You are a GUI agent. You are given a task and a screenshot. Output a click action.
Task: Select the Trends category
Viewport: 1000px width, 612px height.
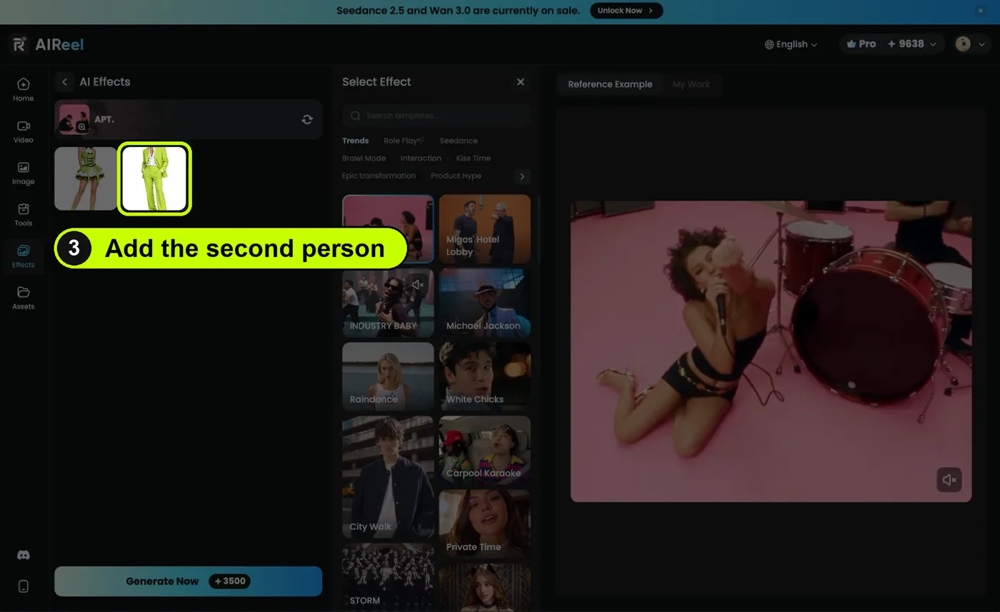tap(355, 141)
